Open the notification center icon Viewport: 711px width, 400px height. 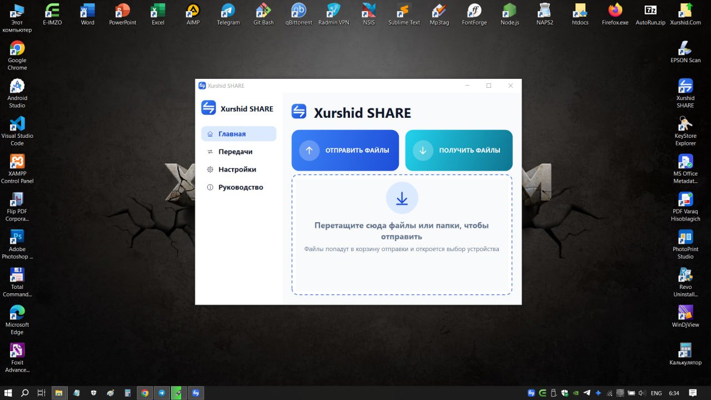point(693,393)
